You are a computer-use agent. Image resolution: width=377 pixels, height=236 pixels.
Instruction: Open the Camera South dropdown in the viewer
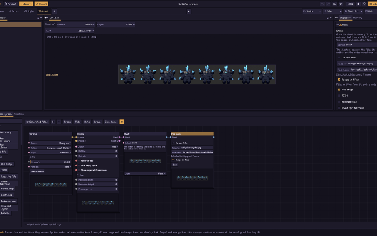[x=75, y=24]
